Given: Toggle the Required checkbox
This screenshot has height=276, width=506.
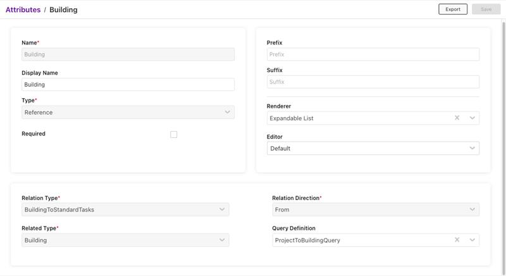Looking at the screenshot, I should (x=173, y=134).
